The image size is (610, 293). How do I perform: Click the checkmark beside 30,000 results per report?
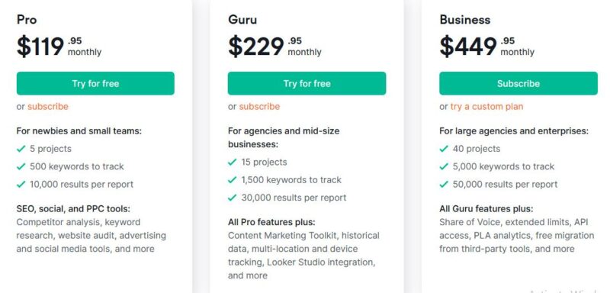click(233, 198)
